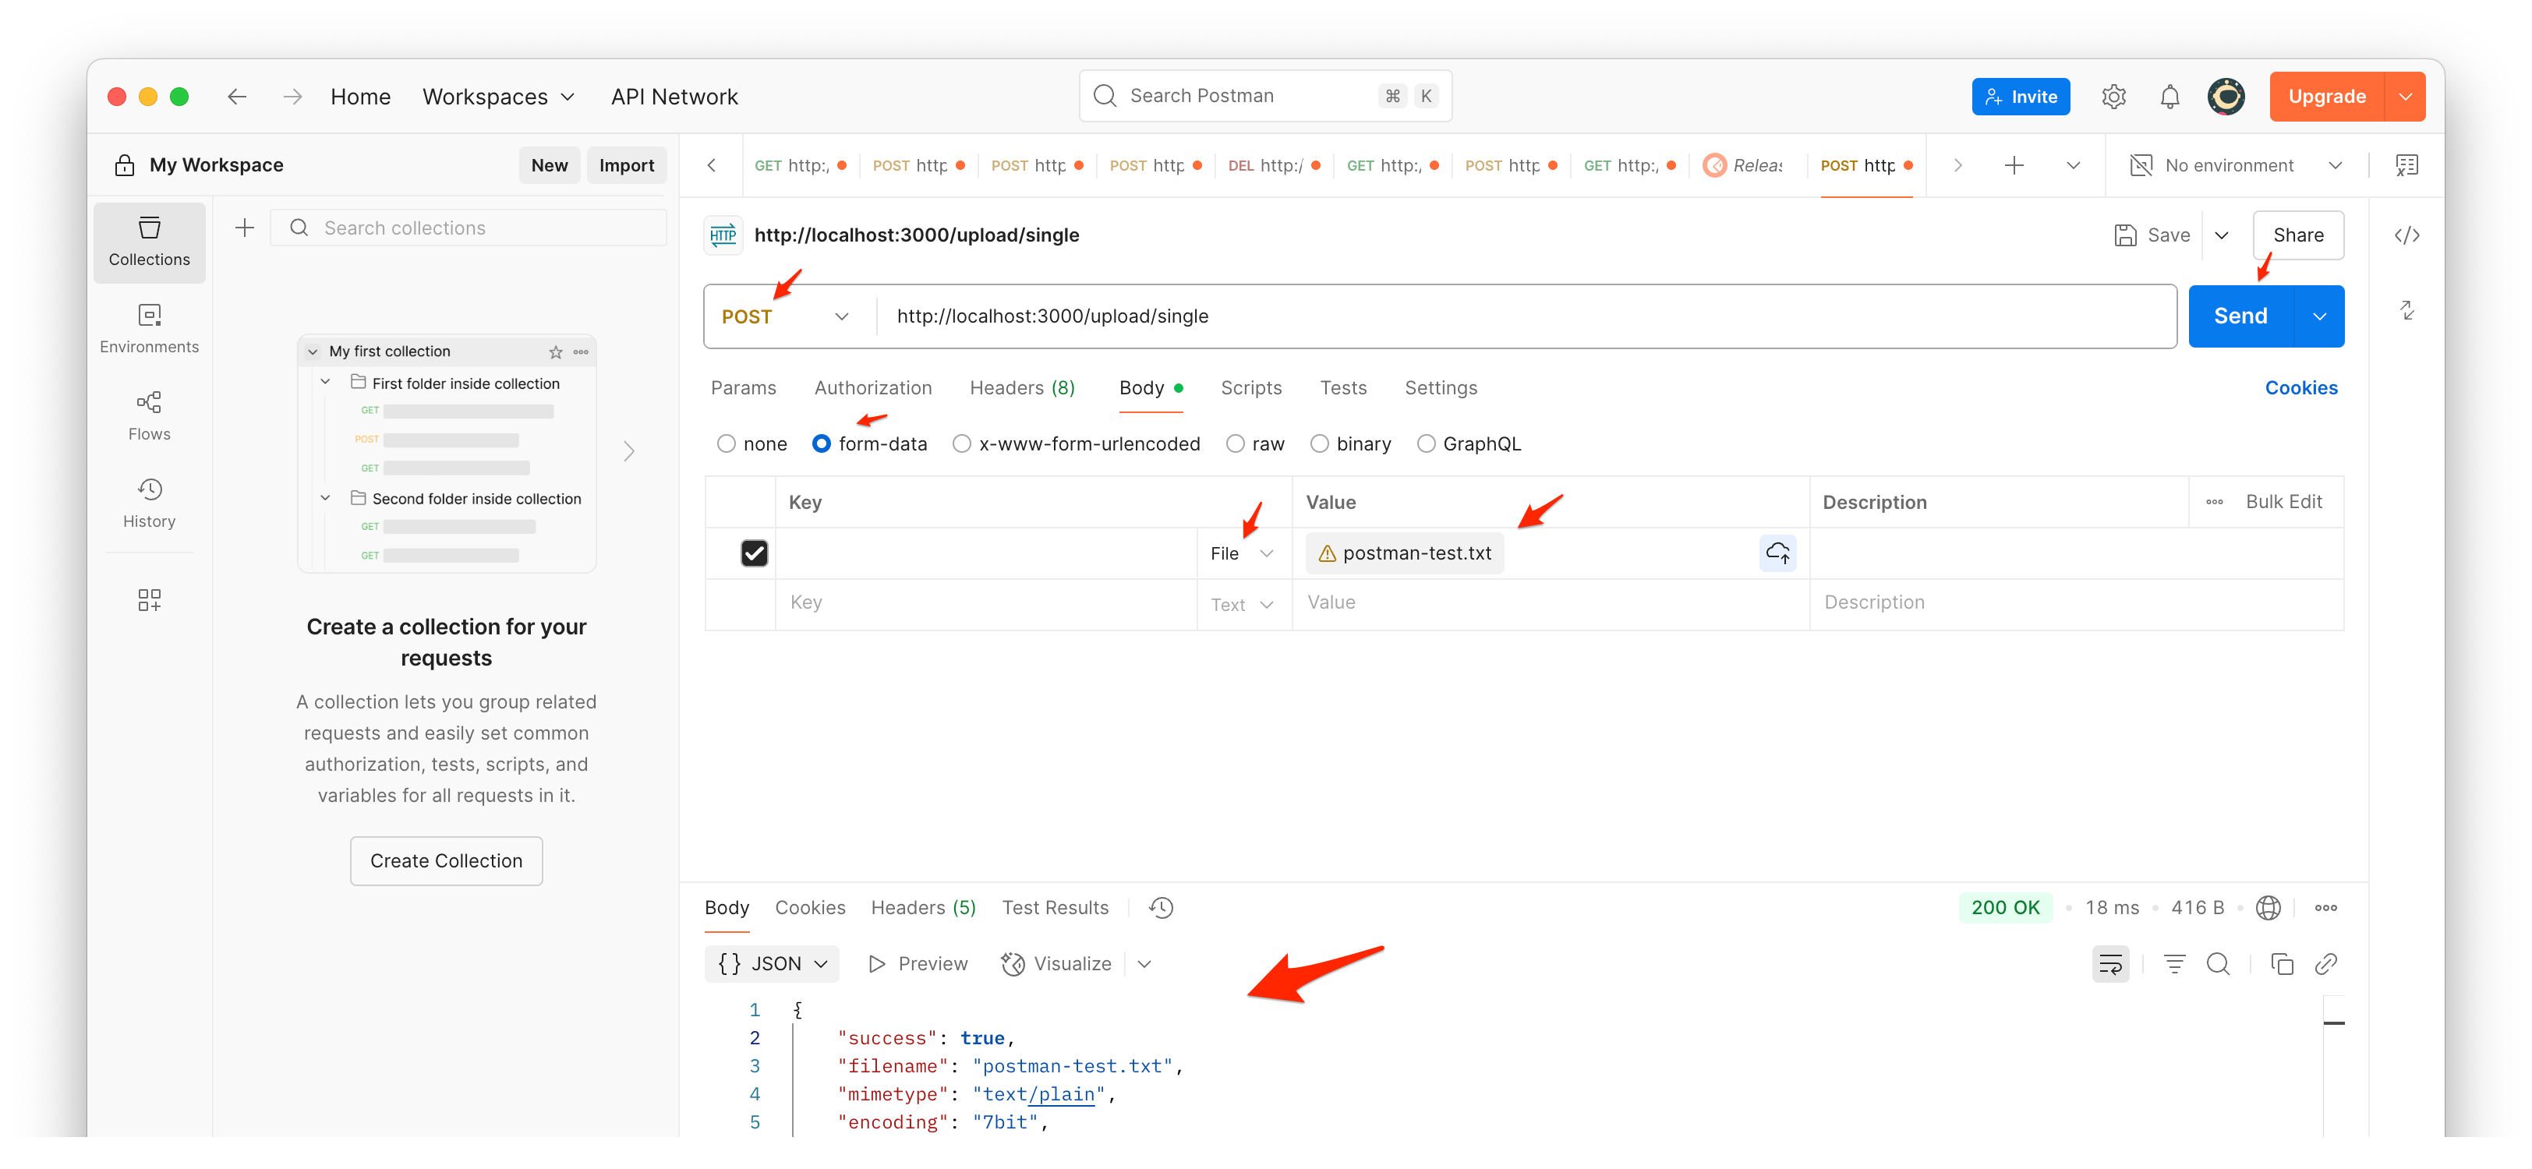
Task: Expand the environment selector dropdown
Action: click(2336, 165)
